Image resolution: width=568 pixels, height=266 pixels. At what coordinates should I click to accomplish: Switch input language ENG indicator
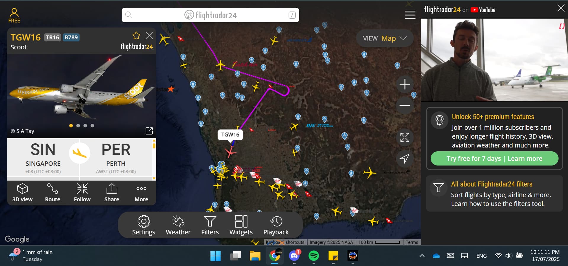tap(481, 256)
